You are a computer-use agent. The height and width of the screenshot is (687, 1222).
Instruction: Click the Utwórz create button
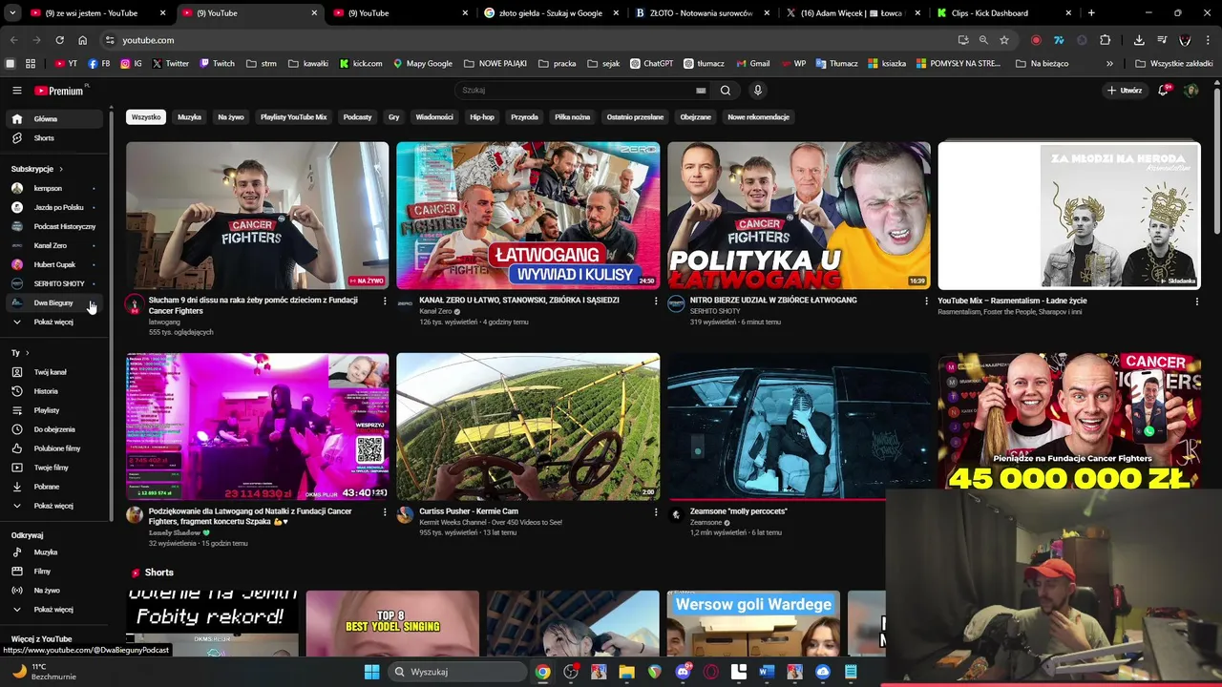click(1125, 91)
